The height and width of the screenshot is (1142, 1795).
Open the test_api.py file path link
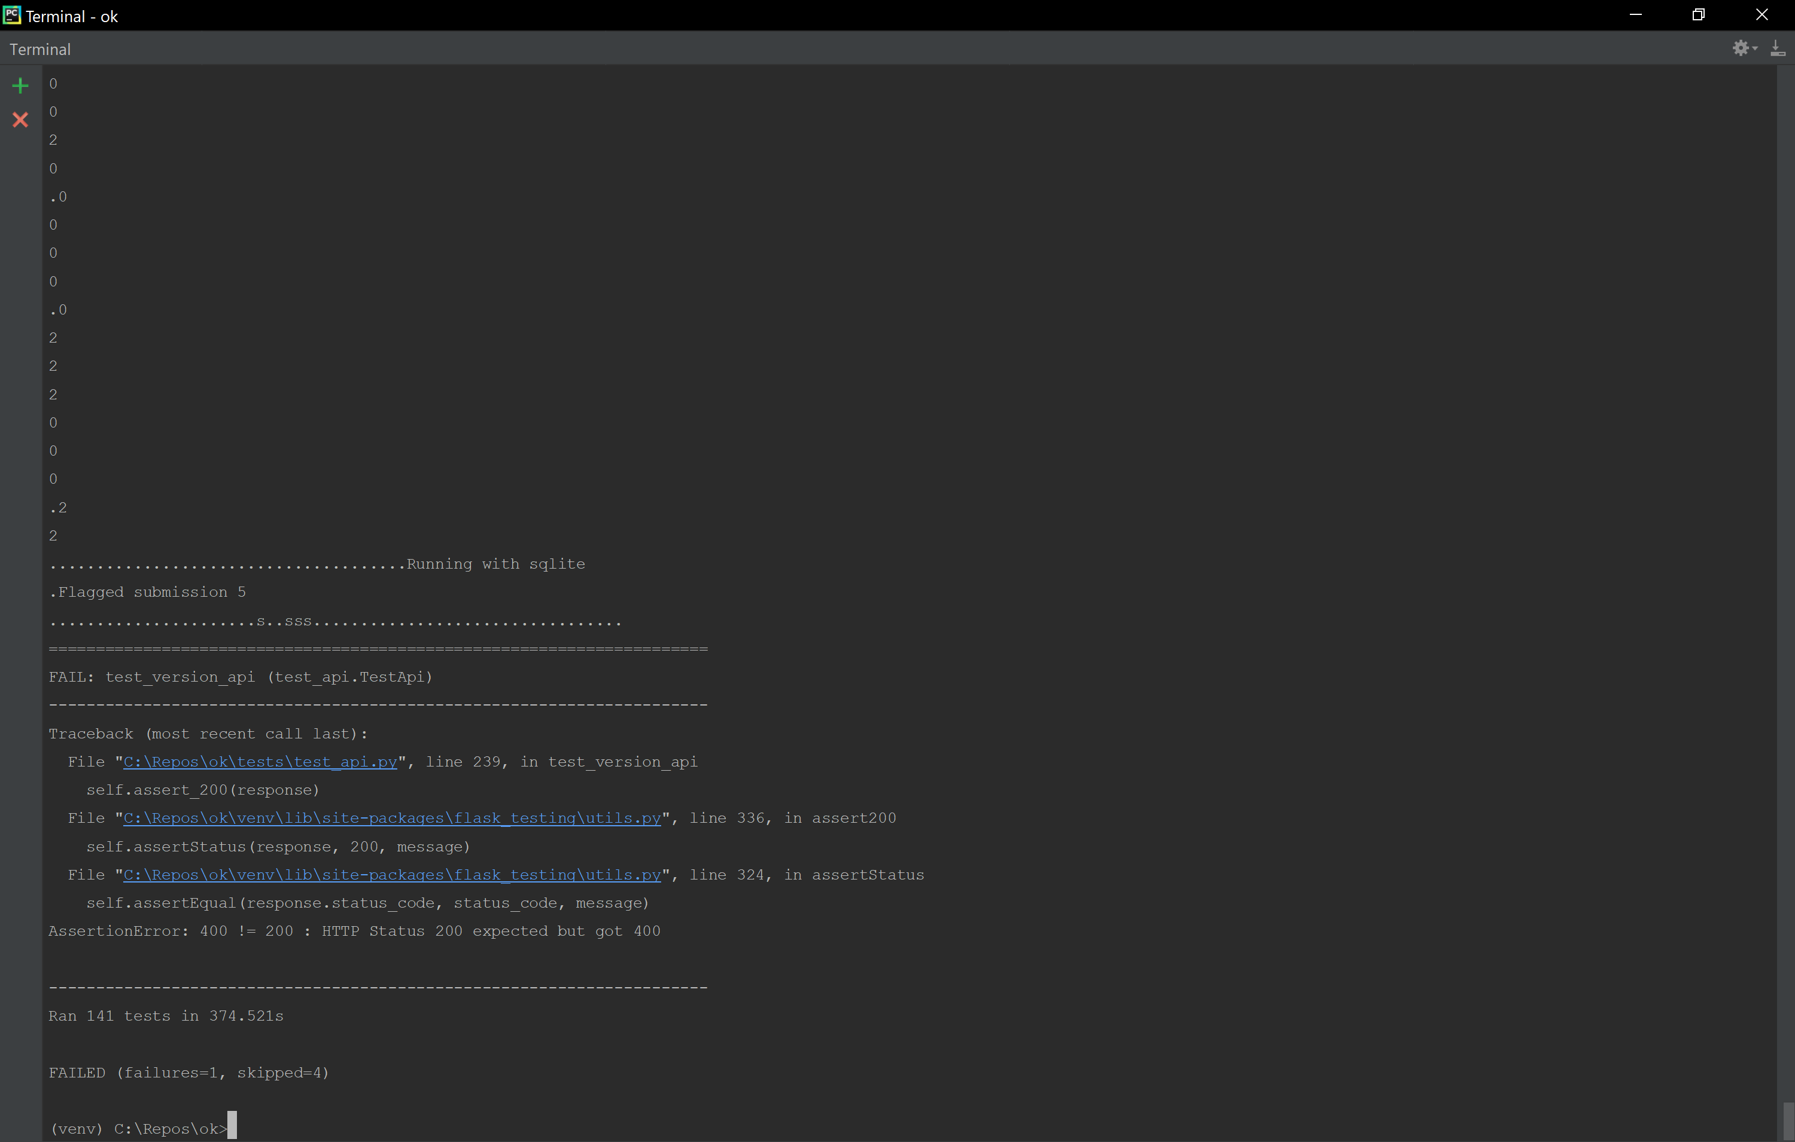tap(260, 761)
